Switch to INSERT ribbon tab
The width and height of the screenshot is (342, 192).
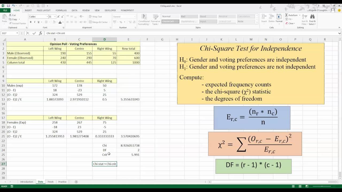[x=28, y=10]
